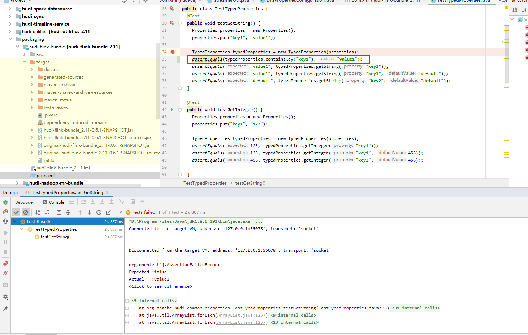This screenshot has height=335, width=528.
Task: Click the editor's yellow inspection status indicator
Action: coord(506,8)
